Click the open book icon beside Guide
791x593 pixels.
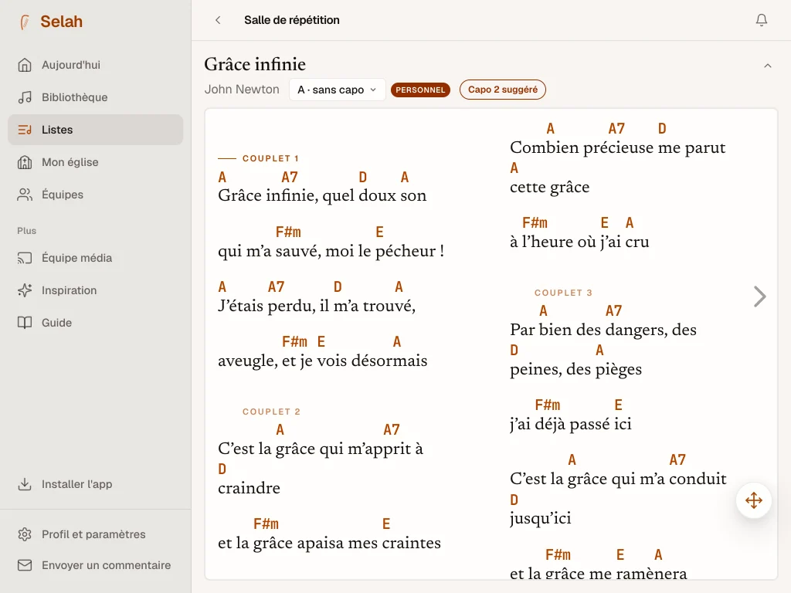25,323
